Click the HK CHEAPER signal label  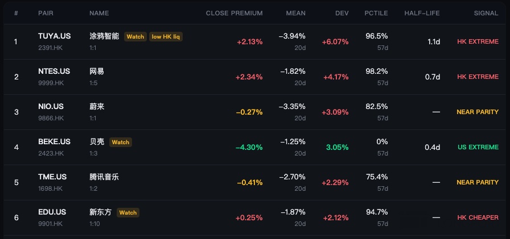478,217
